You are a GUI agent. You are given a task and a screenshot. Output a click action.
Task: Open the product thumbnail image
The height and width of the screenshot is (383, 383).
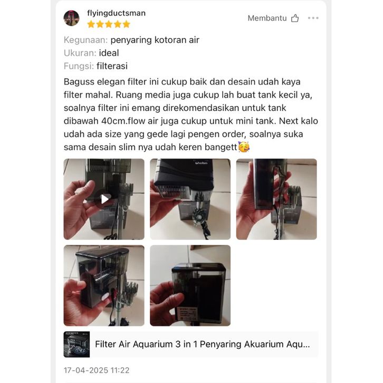(76, 344)
